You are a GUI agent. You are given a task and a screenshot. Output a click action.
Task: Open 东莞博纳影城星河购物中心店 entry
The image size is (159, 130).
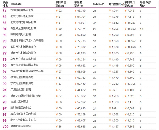pos(27,71)
